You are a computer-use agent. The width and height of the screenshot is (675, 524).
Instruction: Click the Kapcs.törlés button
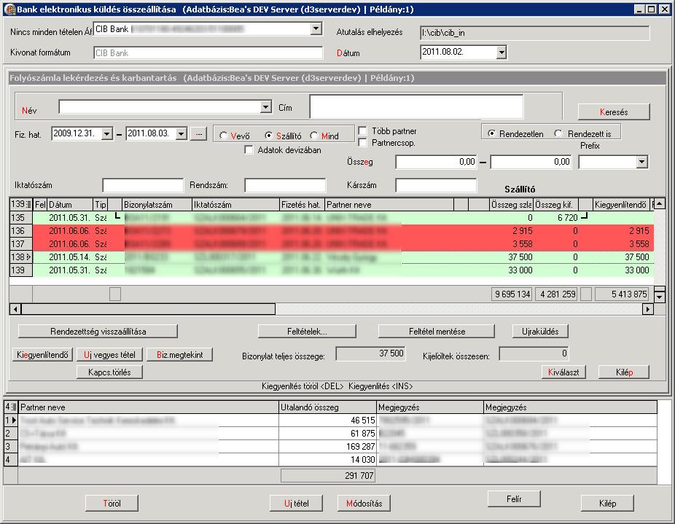coord(109,372)
